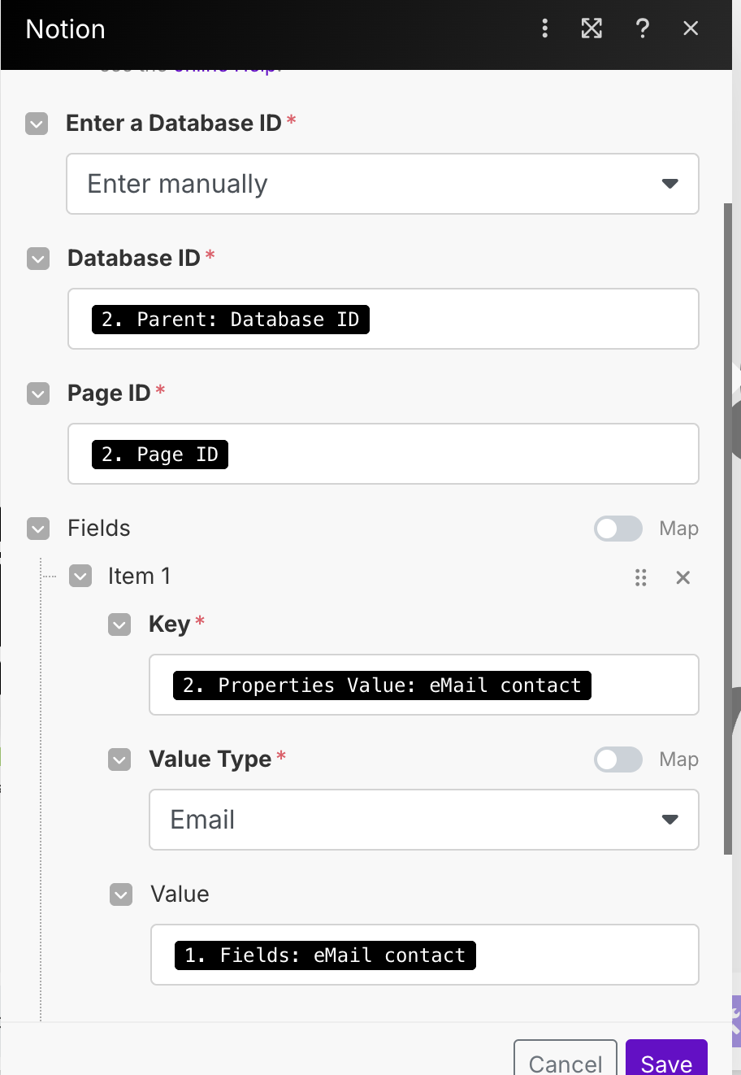Collapse the Page ID field arrow
Image resolution: width=741 pixels, height=1075 pixels.
pyautogui.click(x=38, y=394)
